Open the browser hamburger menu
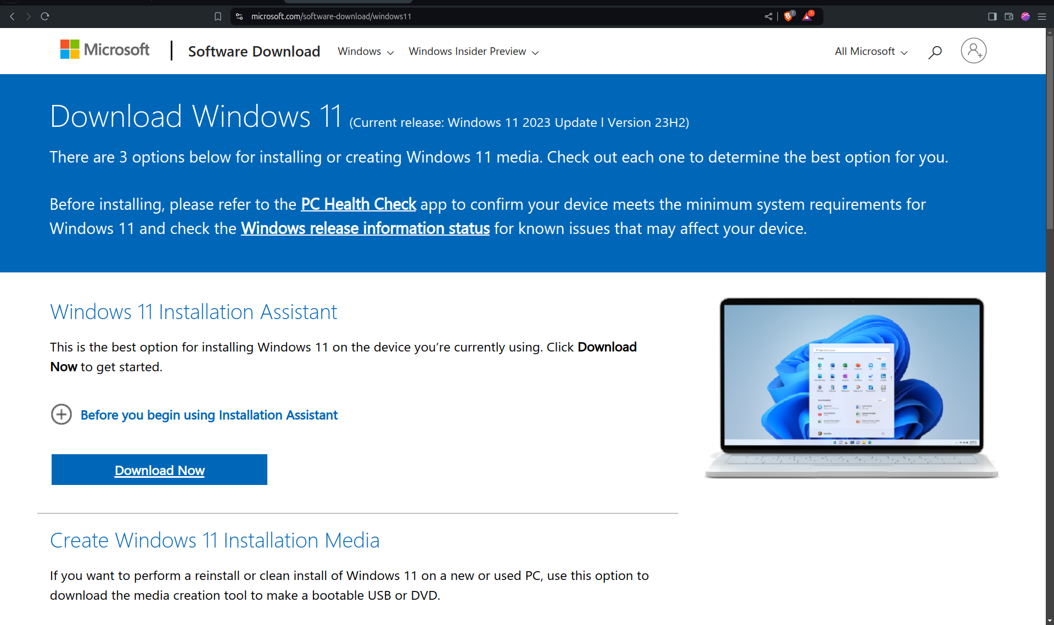Image resolution: width=1054 pixels, height=625 pixels. pos(1042,16)
